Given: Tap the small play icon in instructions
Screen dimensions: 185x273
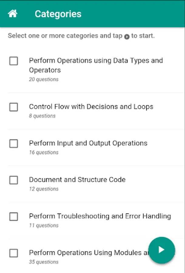Looking at the screenshot, I should point(127,36).
